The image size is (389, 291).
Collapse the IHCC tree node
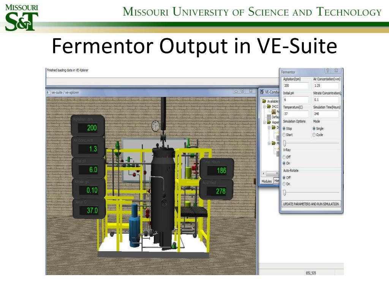(x=264, y=106)
